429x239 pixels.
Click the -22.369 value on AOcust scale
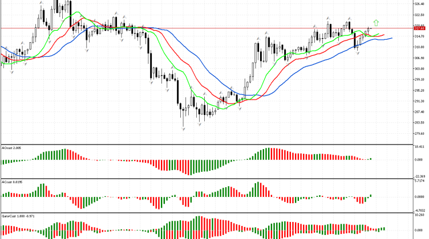[x=419, y=176]
